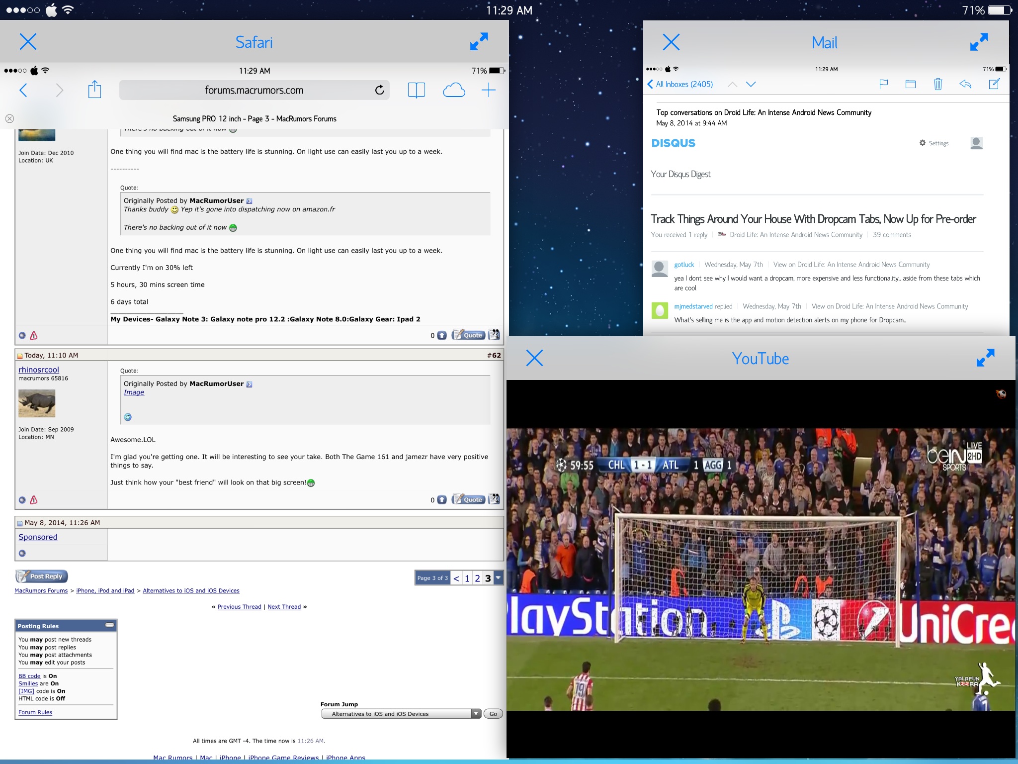Go to page 2 of thread

[x=477, y=578]
